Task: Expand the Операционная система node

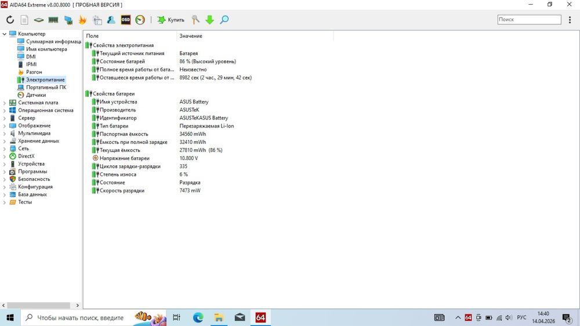Action: [5, 110]
